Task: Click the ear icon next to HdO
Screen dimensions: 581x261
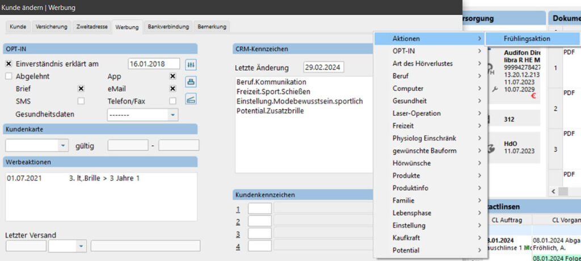Action: point(490,149)
